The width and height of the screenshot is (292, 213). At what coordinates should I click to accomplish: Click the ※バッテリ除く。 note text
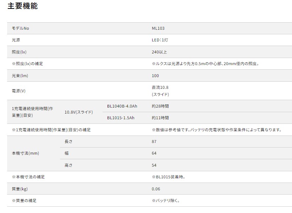[166, 201]
